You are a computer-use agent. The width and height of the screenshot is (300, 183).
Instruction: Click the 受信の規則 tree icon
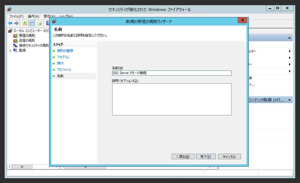[15, 36]
